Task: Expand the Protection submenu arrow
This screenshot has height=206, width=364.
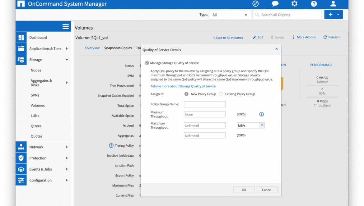Action: (x=67, y=158)
